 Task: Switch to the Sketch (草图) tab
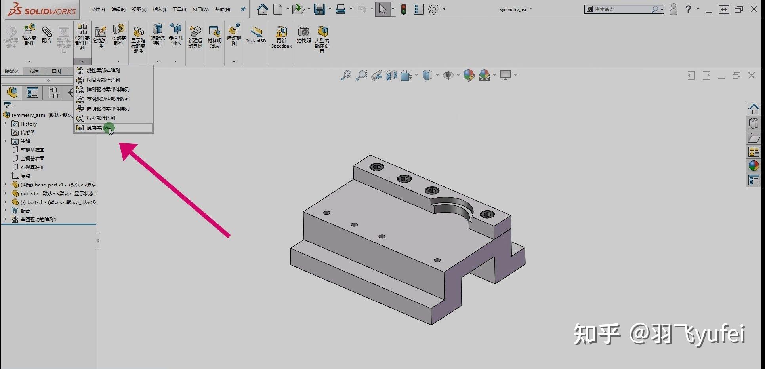click(x=56, y=71)
